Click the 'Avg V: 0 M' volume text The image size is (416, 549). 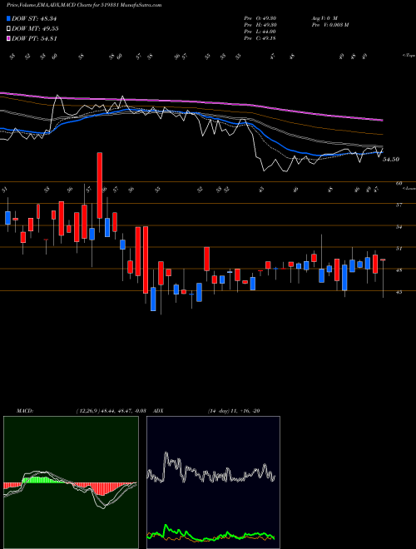324,17
